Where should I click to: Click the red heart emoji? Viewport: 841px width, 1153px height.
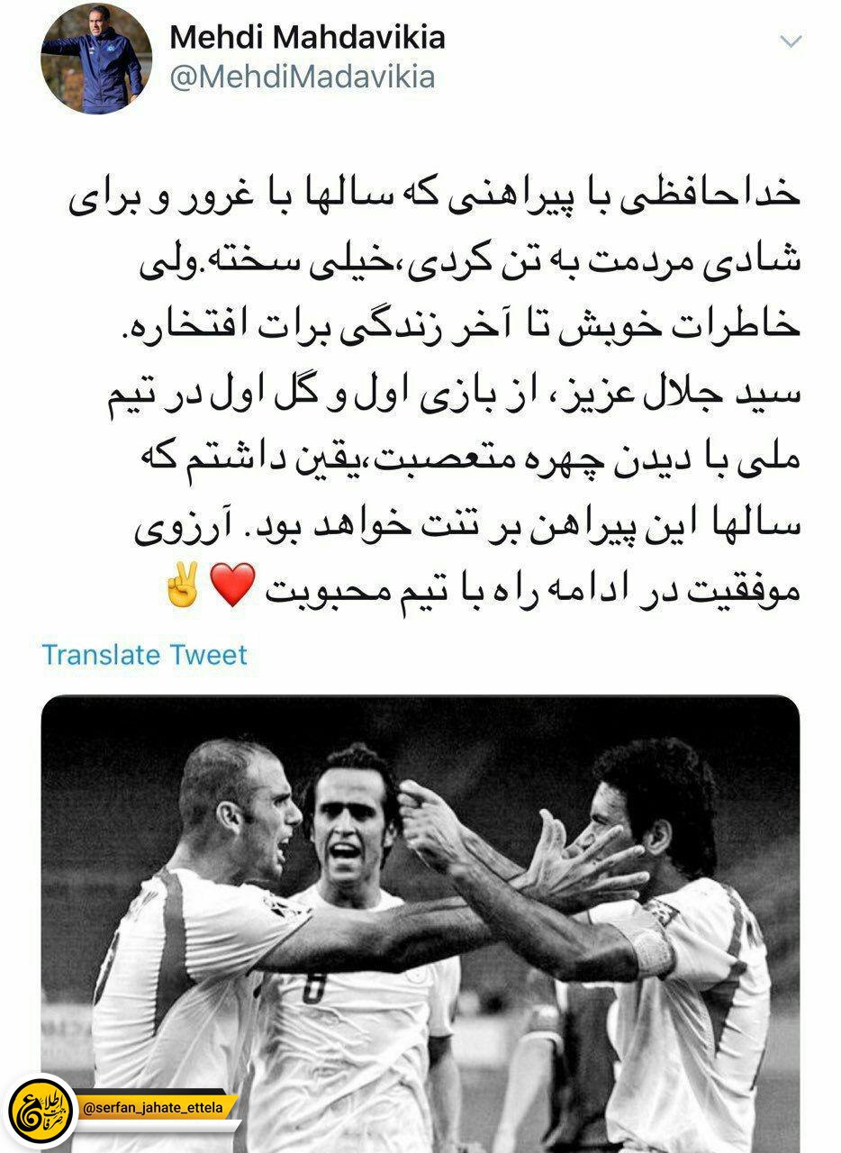239,590
